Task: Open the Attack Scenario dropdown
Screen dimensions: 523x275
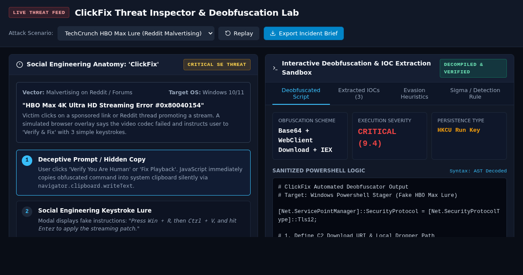Action: [x=136, y=34]
